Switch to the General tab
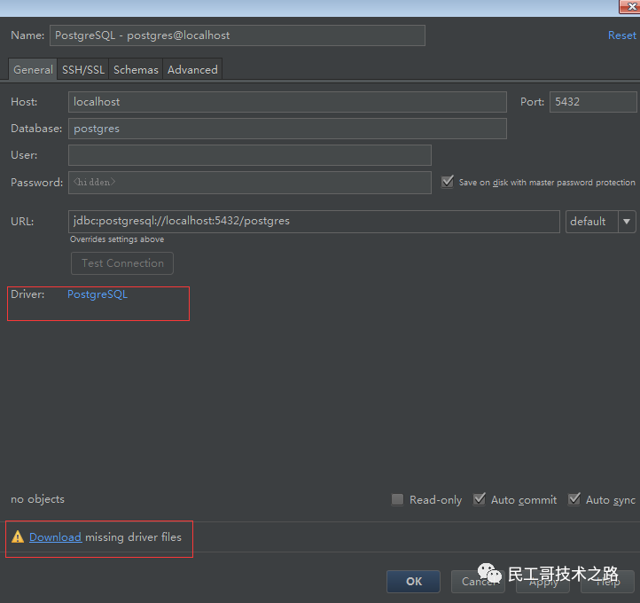Image resolution: width=640 pixels, height=603 pixels. [x=33, y=69]
